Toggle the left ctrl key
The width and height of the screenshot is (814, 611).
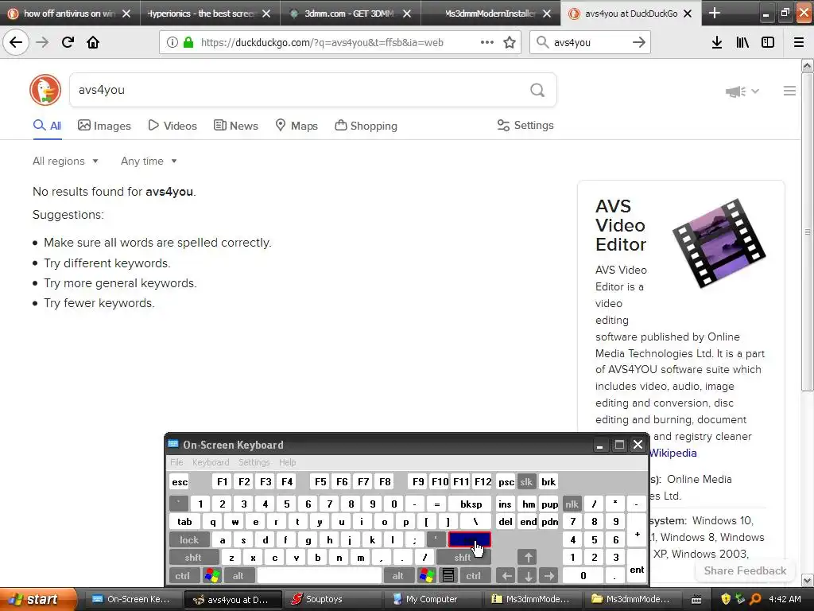tap(183, 576)
